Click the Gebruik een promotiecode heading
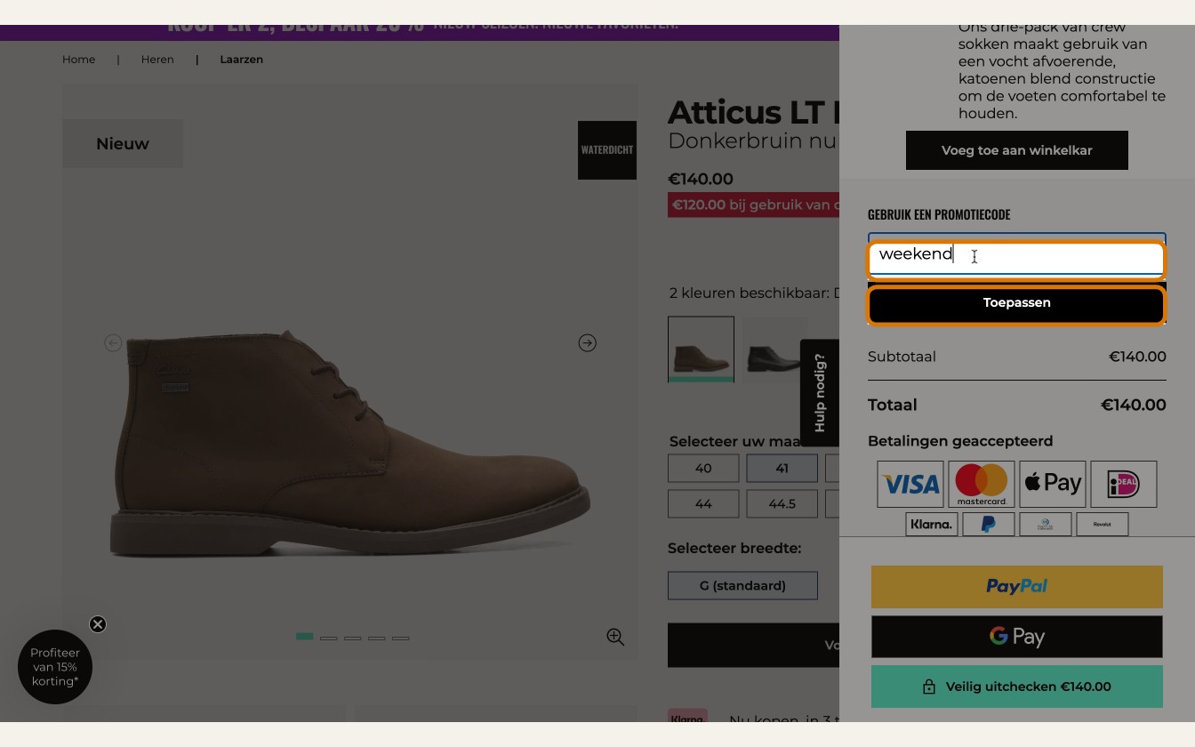The height and width of the screenshot is (747, 1195). (x=939, y=215)
